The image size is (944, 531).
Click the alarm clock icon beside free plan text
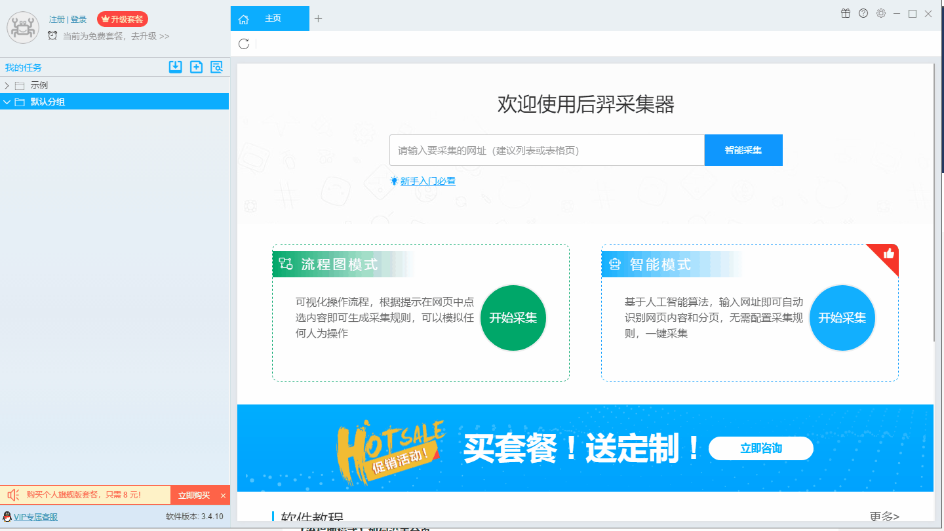point(52,35)
